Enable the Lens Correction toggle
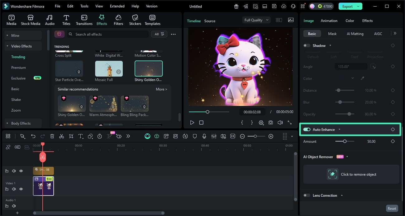This screenshot has height=216, width=405. [307, 195]
